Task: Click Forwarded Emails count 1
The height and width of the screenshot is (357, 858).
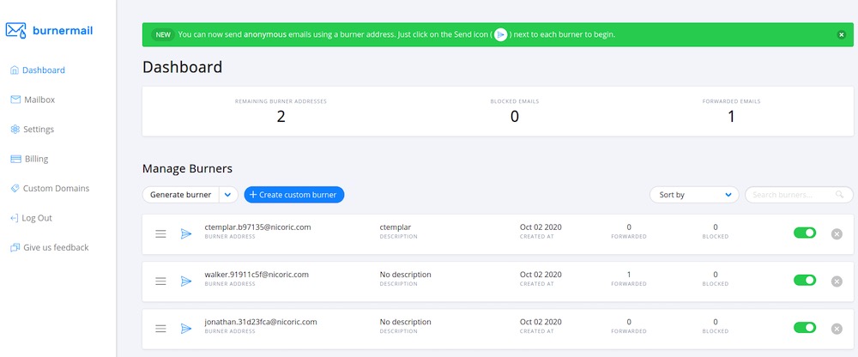Action: pyautogui.click(x=731, y=116)
